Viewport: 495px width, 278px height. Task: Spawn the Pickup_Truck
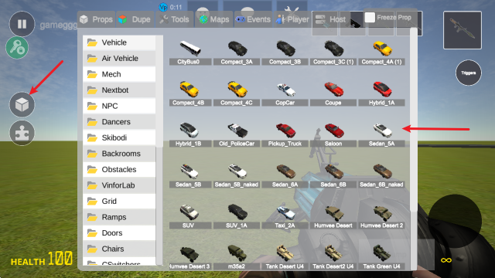285,134
